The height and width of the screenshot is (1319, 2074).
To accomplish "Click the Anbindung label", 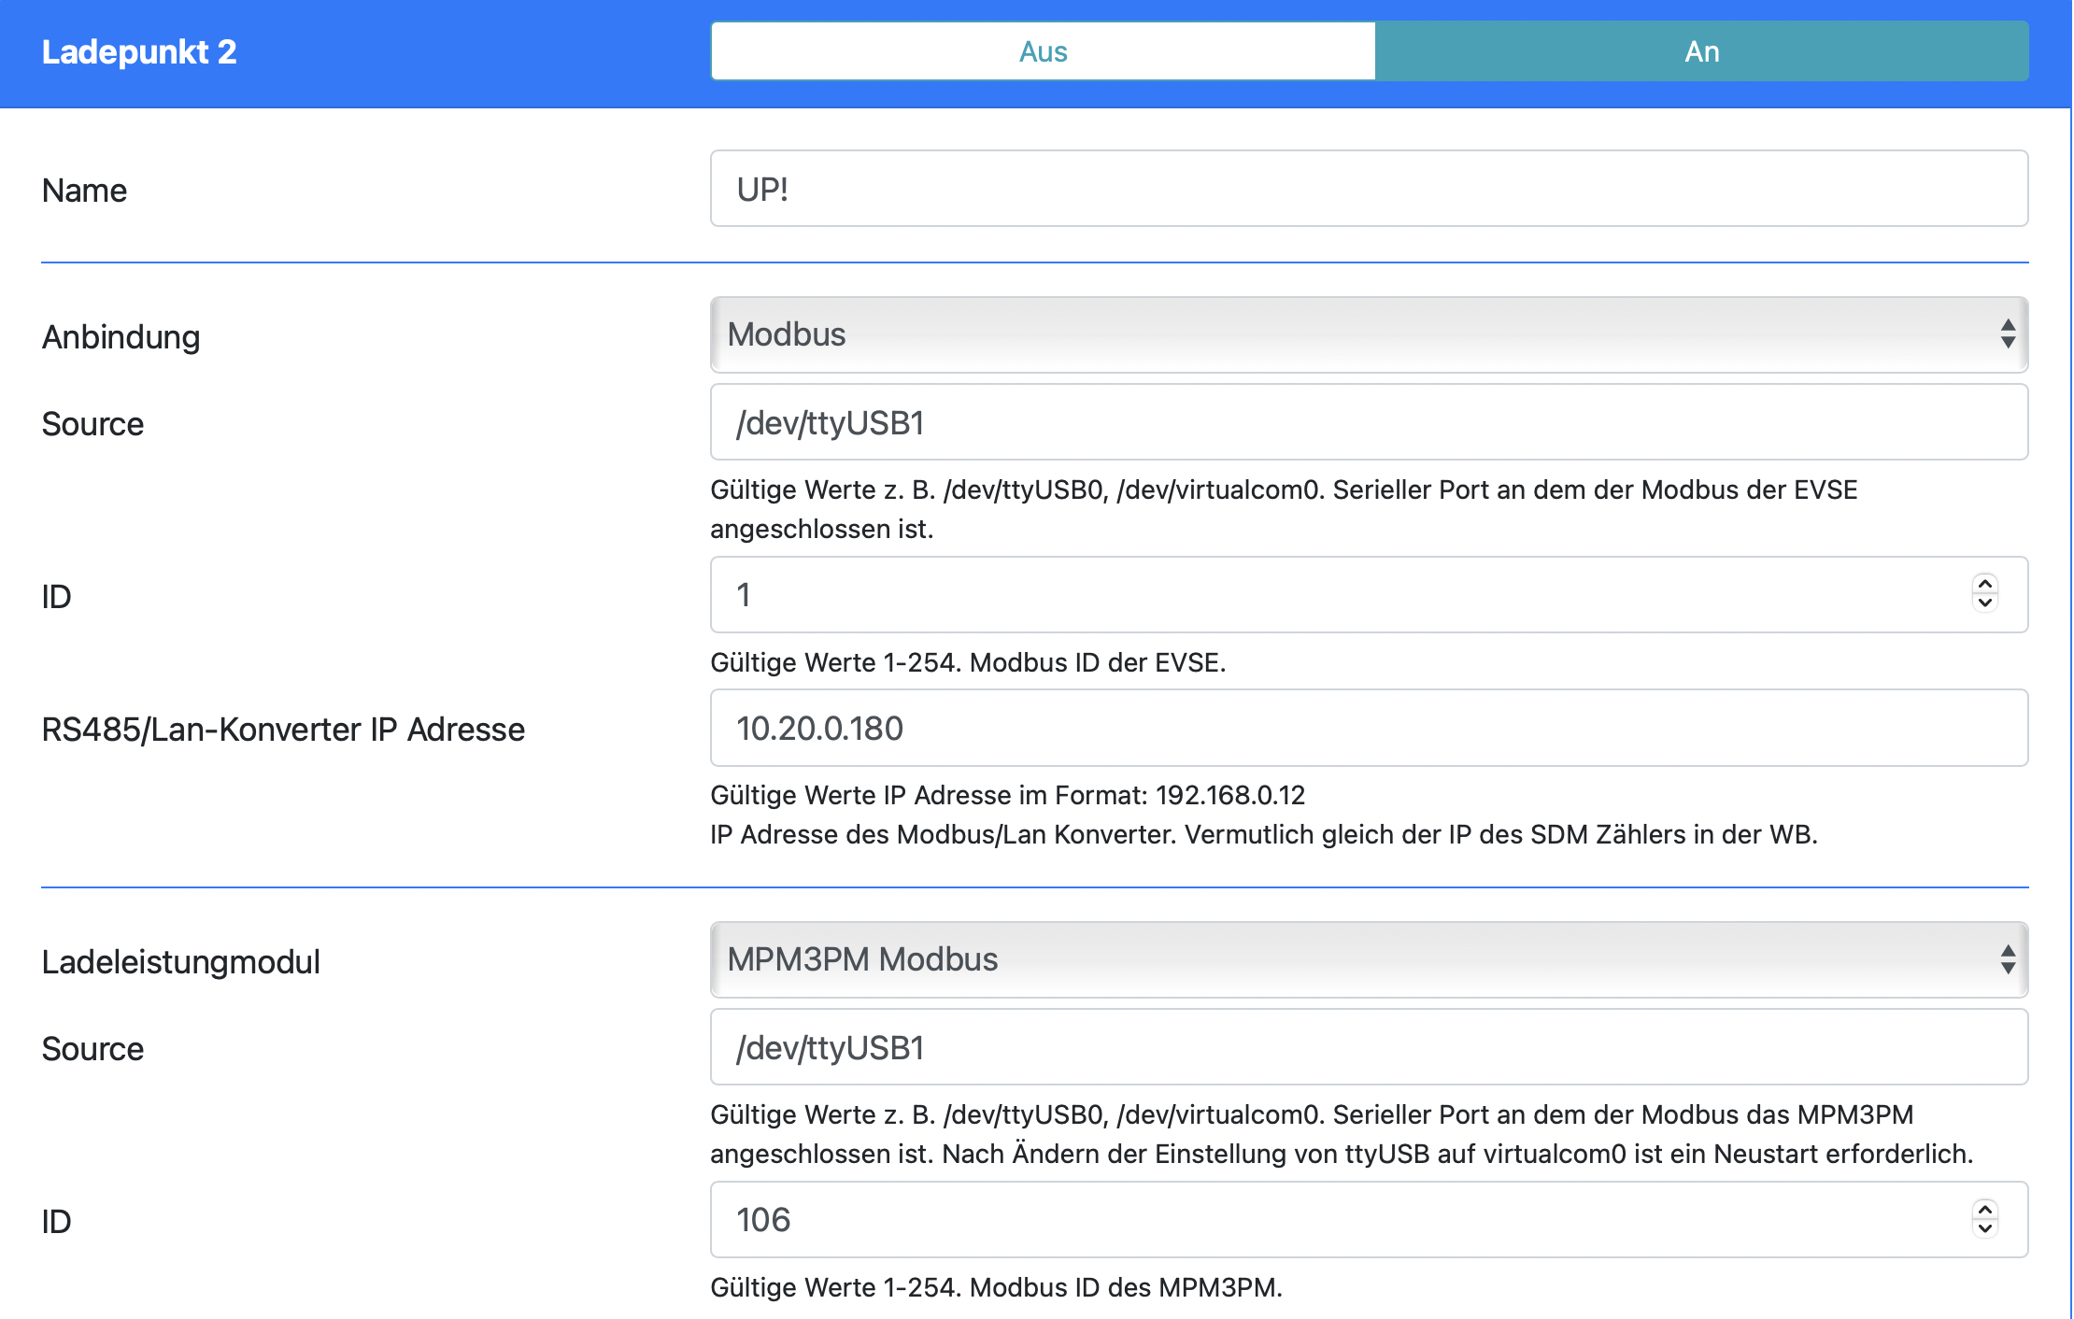I will pyautogui.click(x=121, y=337).
